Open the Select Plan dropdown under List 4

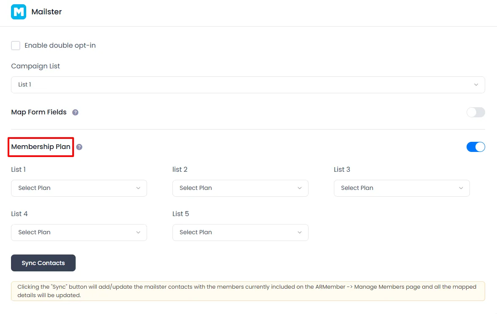79,232
